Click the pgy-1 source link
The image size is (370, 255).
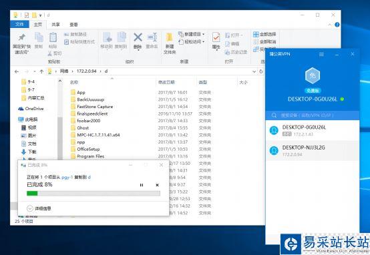tap(67, 177)
